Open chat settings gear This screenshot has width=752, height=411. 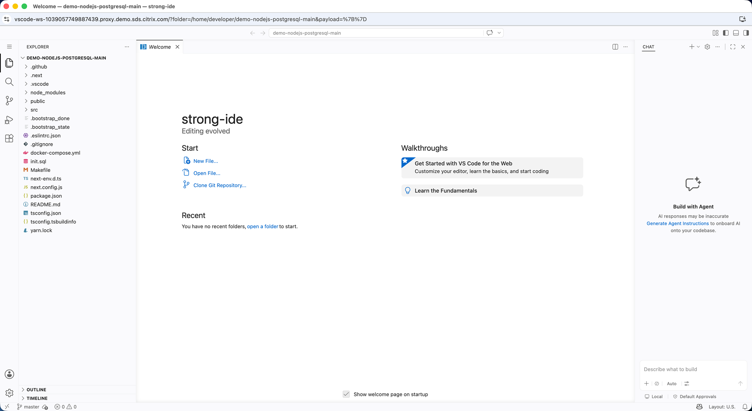(707, 47)
